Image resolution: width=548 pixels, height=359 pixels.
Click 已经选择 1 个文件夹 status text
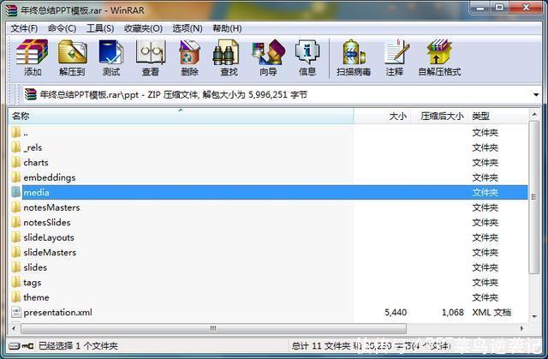78,346
